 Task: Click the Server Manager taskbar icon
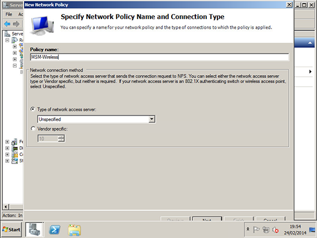pos(35,229)
